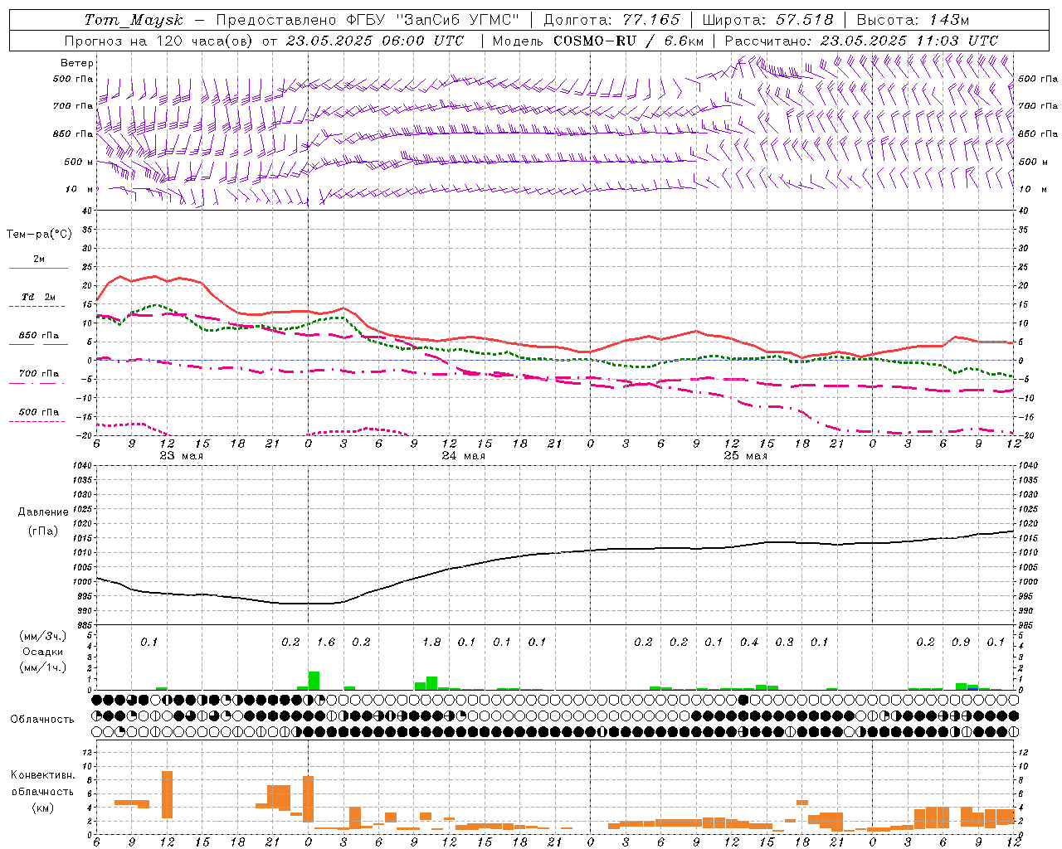The image size is (1062, 849).
Task: Click the 0.9 precipitation value
Action: coord(961,642)
